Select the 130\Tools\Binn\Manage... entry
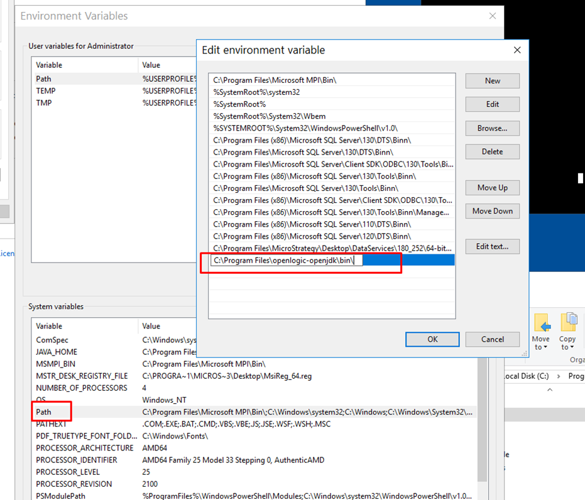 332,212
